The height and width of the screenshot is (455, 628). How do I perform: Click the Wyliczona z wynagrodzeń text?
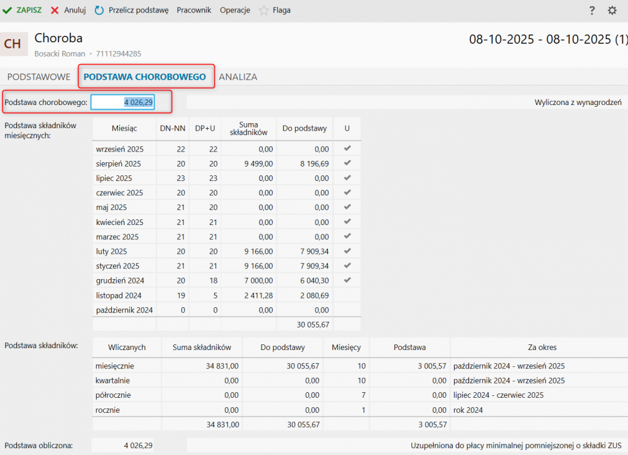pyautogui.click(x=578, y=102)
